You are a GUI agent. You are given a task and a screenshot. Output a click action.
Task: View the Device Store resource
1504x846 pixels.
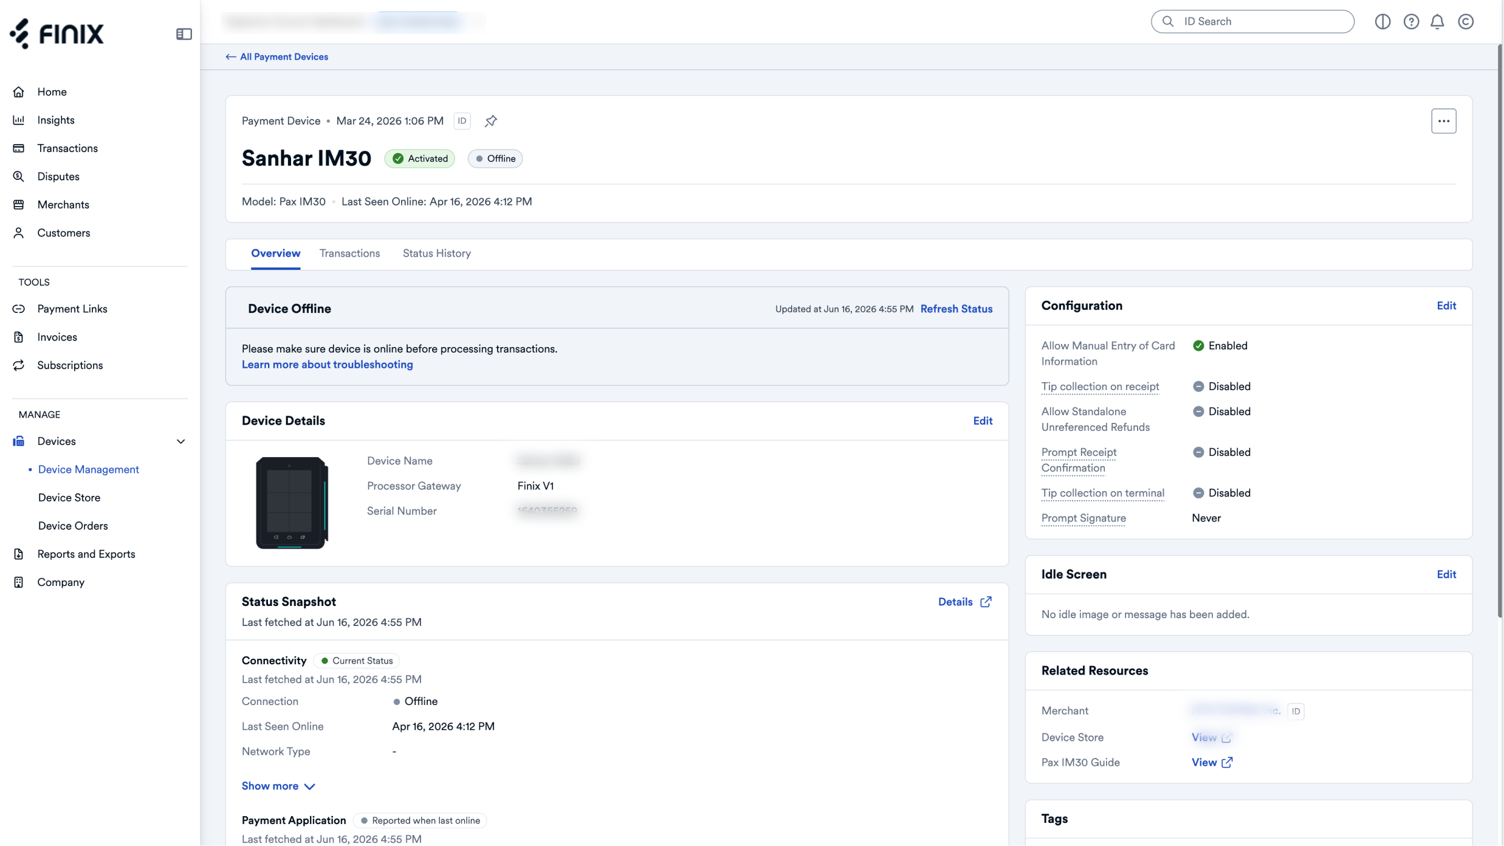coord(1211,737)
